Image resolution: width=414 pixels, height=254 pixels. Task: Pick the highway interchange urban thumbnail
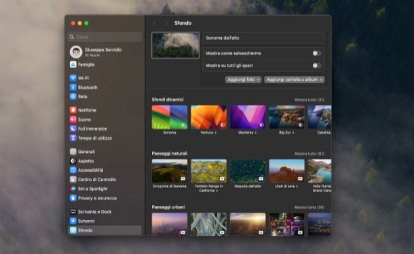tap(208, 224)
